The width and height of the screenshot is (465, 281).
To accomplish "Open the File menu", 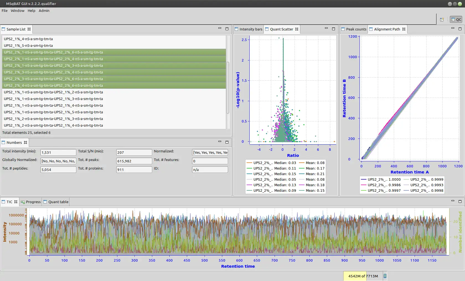I will click(x=5, y=11).
